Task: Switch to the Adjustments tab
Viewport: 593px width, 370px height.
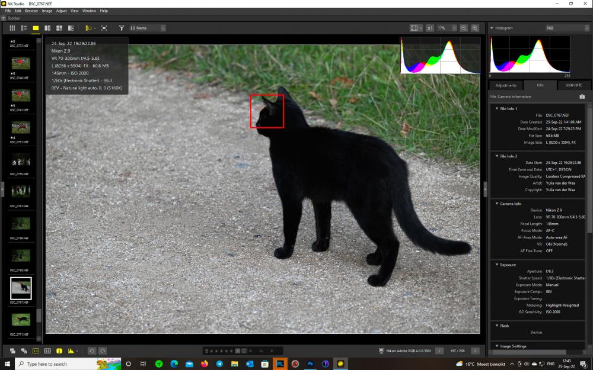Action: pyautogui.click(x=506, y=85)
